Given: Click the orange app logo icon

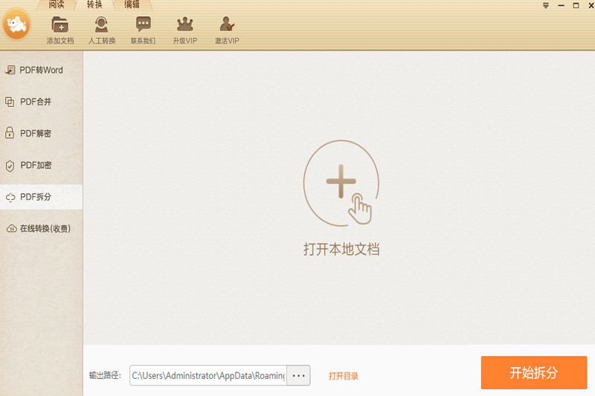Looking at the screenshot, I should (16, 27).
